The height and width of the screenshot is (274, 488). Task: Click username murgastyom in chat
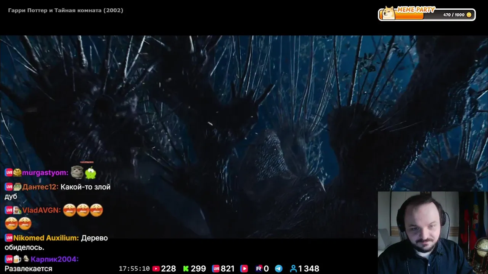point(45,173)
